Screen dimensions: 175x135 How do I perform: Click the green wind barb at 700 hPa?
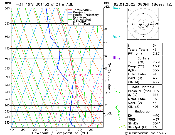point(117,91)
